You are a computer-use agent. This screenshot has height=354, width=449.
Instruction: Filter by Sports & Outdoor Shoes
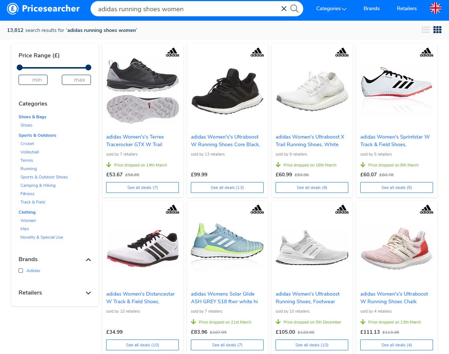[44, 177]
